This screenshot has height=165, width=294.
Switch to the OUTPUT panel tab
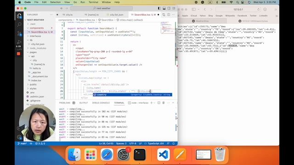[84, 103]
